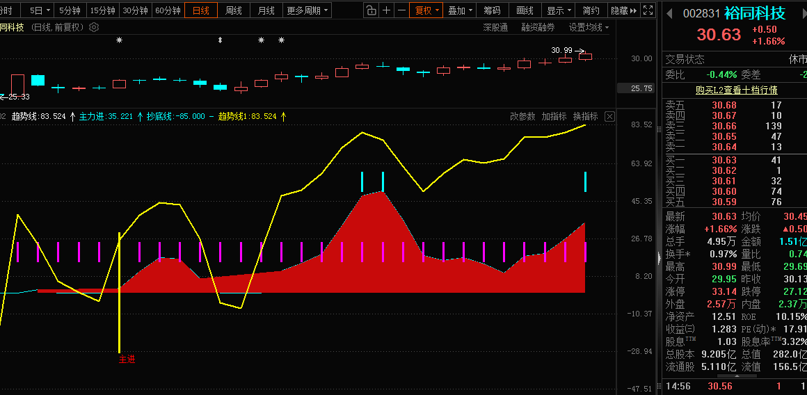The height and width of the screenshot is (395, 807).
Task: Click 卖三 volume 139
Action: coord(774,126)
